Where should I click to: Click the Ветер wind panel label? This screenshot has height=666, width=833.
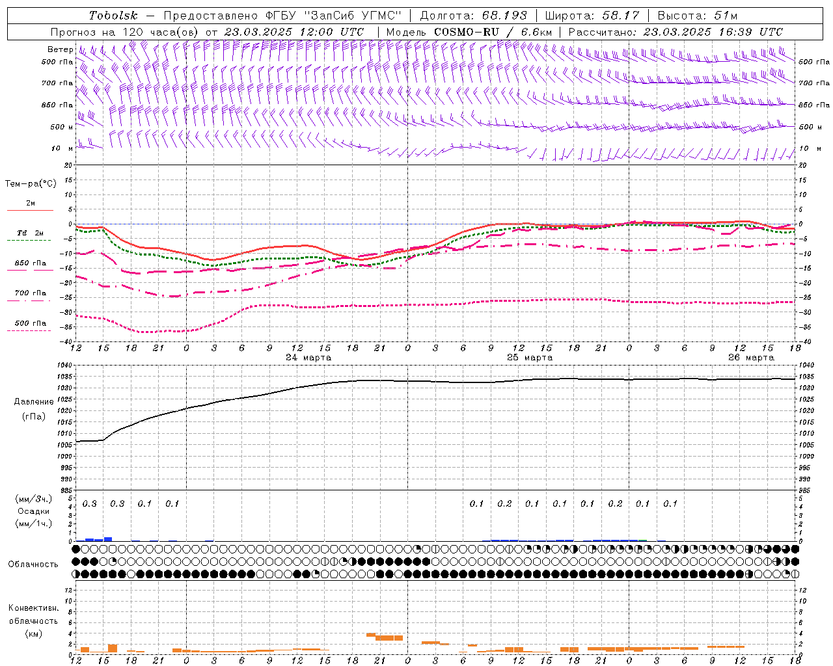(x=60, y=49)
